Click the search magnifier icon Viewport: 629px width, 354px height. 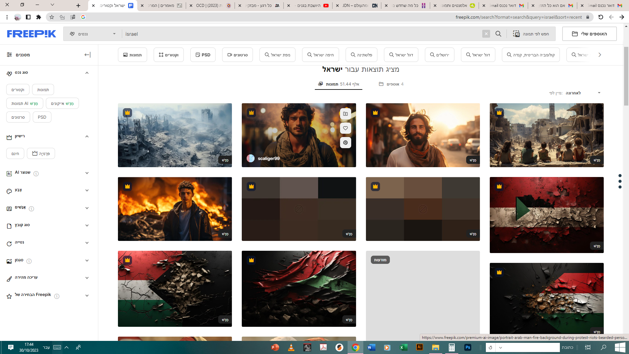[x=498, y=34]
